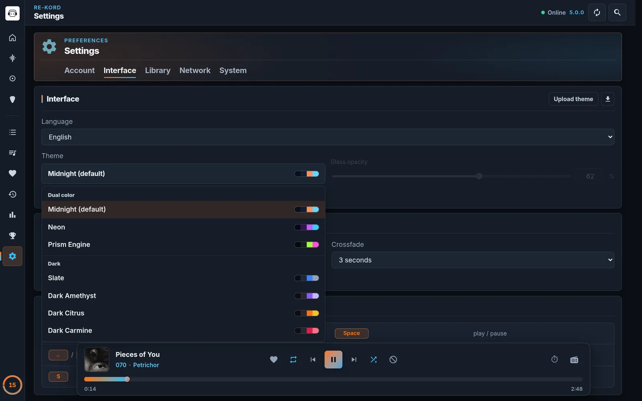Click the radio icon in the player

pos(574,360)
